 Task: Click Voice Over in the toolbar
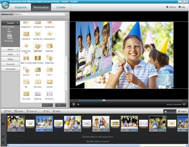pos(32,111)
